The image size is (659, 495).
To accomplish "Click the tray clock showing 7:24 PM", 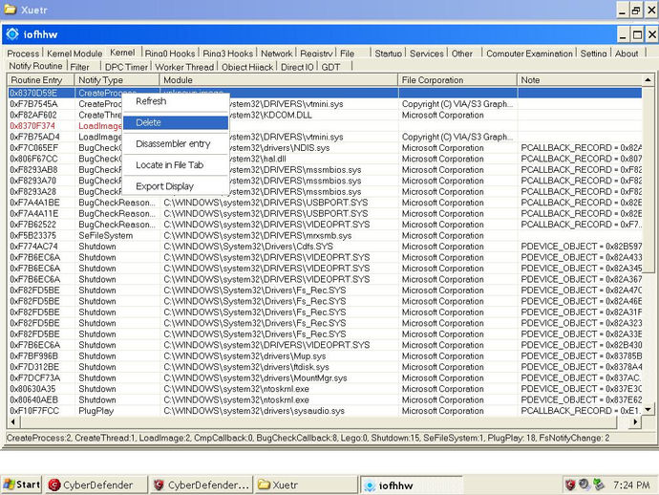I will pyautogui.click(x=631, y=485).
